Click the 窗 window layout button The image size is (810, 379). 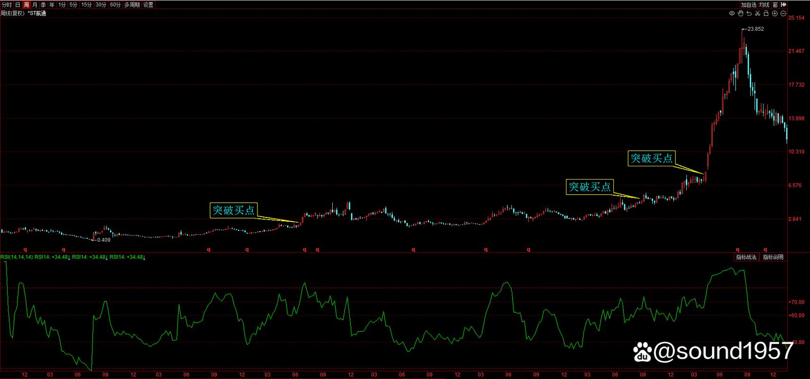[x=775, y=5]
